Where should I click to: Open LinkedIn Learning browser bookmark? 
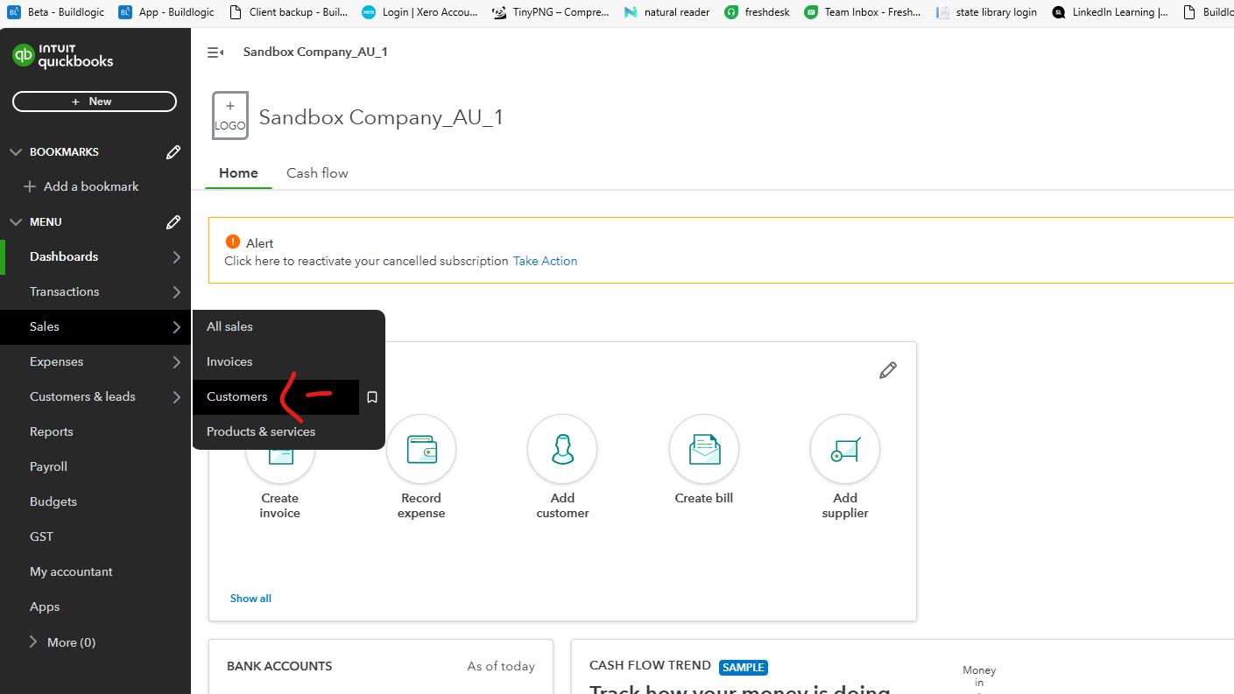click(x=1111, y=12)
